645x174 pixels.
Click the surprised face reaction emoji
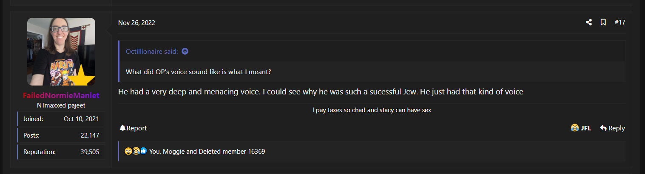point(128,151)
